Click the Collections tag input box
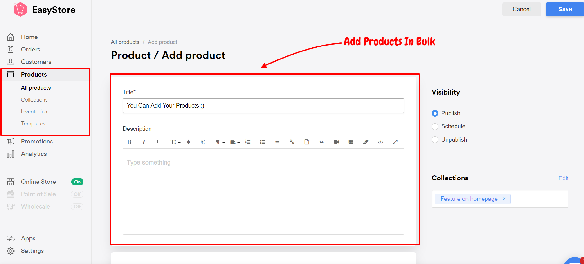Viewport: 584px width, 264px height. [500, 199]
